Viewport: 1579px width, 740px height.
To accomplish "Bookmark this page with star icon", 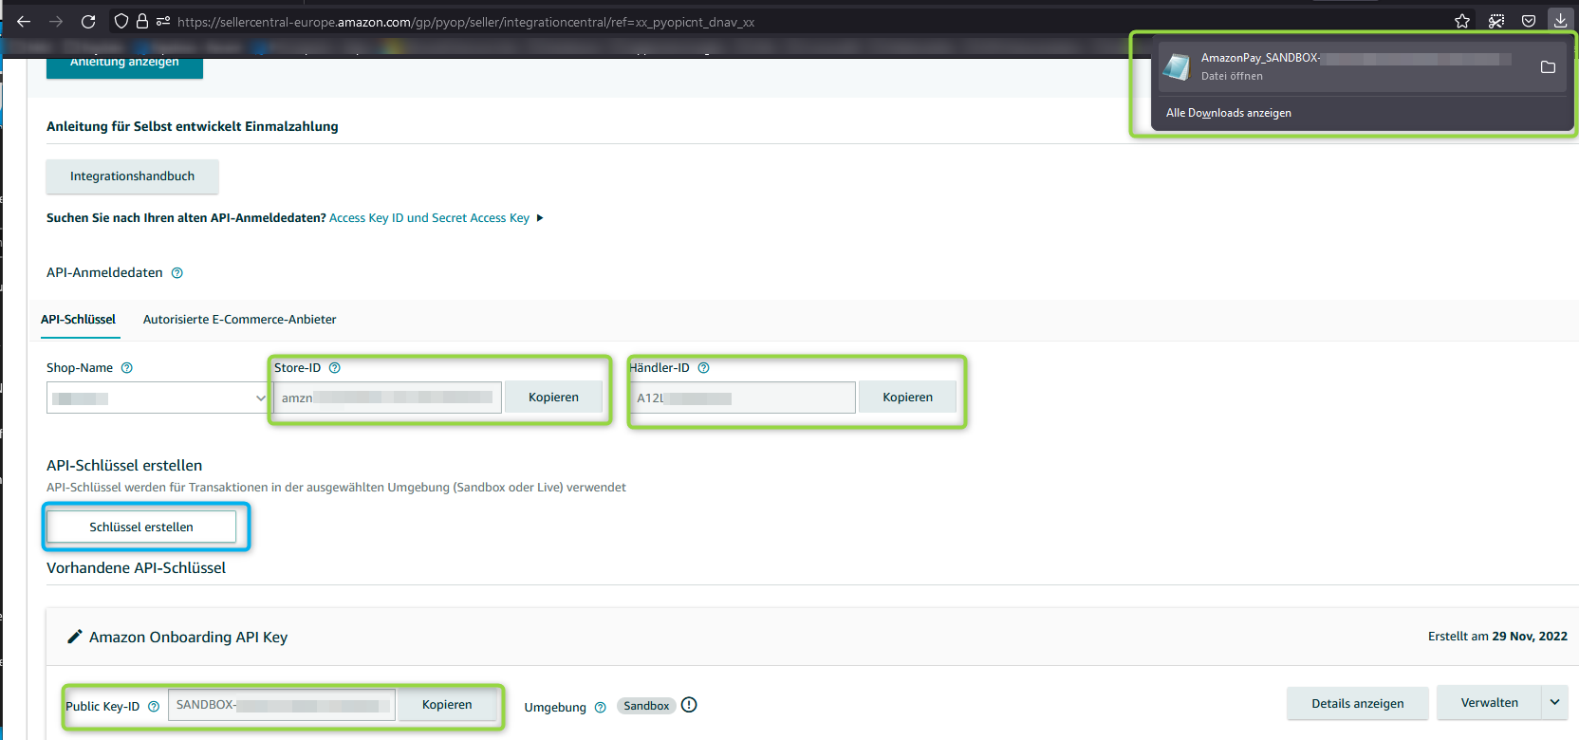I will (x=1462, y=21).
